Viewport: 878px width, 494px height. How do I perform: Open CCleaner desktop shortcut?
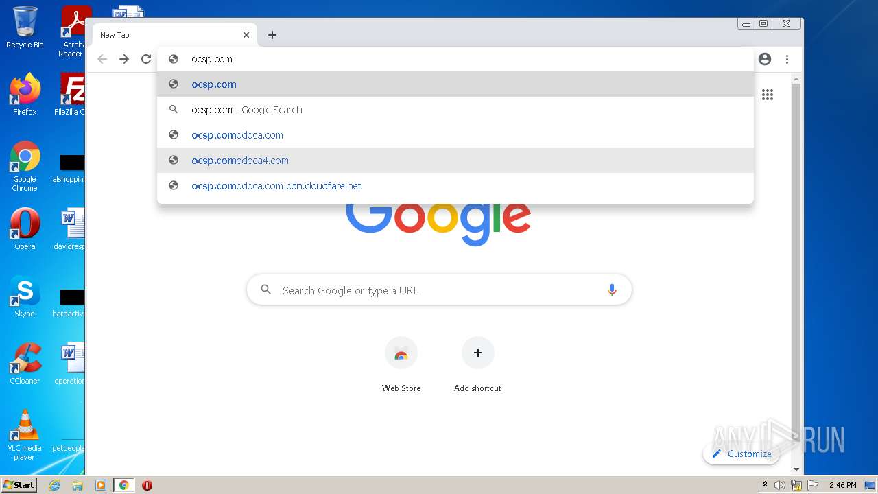[x=25, y=364]
